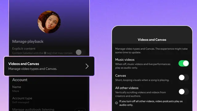
Task: Click the info icon beside audio-only note
Action: point(116,103)
